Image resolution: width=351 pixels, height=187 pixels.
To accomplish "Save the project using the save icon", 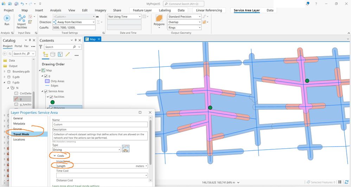I will 16,4.
